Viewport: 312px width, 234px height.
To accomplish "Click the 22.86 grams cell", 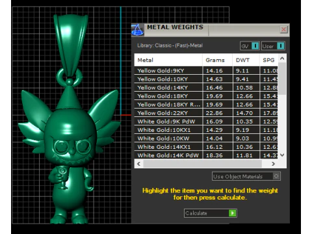I will pyautogui.click(x=218, y=113).
